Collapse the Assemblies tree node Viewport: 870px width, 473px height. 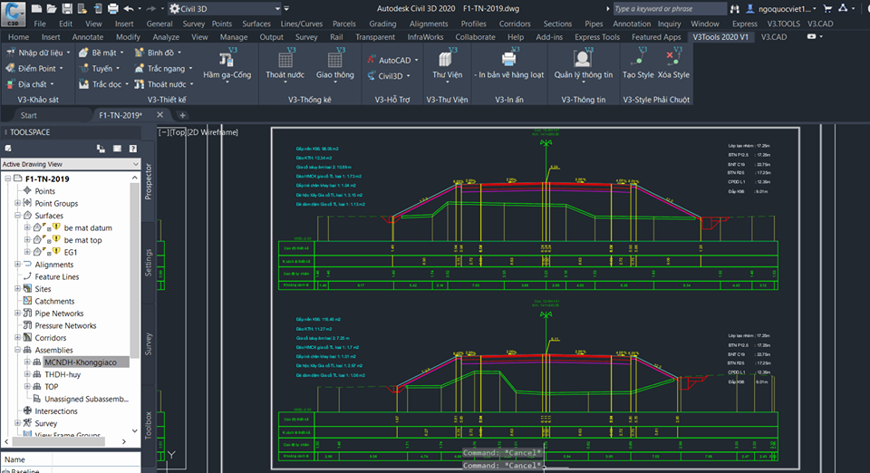18,350
